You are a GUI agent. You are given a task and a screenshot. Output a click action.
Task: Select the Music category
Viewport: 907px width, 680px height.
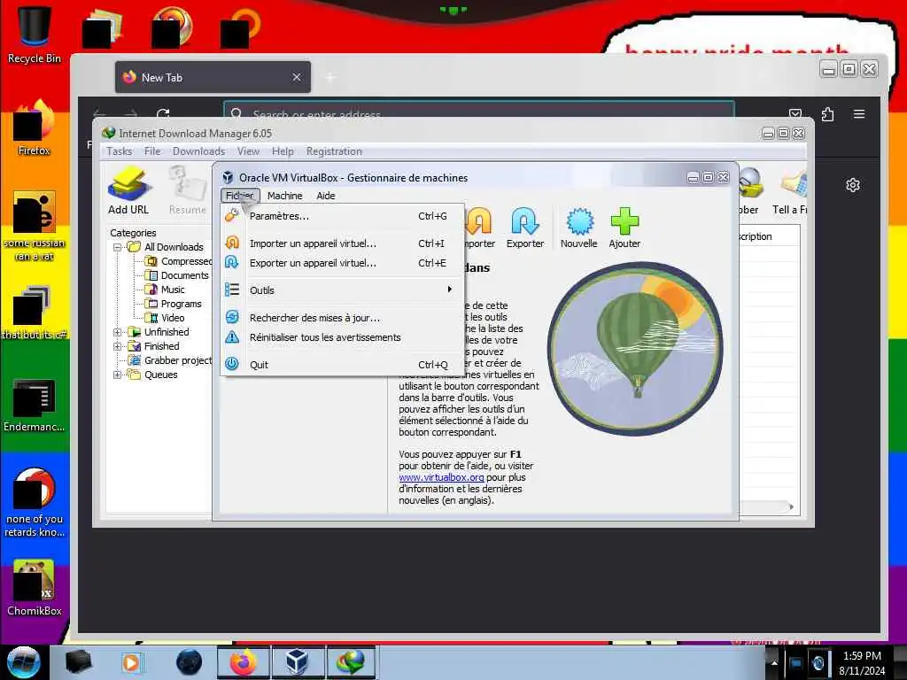pyautogui.click(x=165, y=290)
